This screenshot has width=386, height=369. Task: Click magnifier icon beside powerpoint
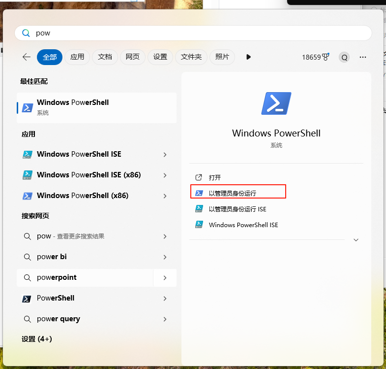tap(28, 278)
